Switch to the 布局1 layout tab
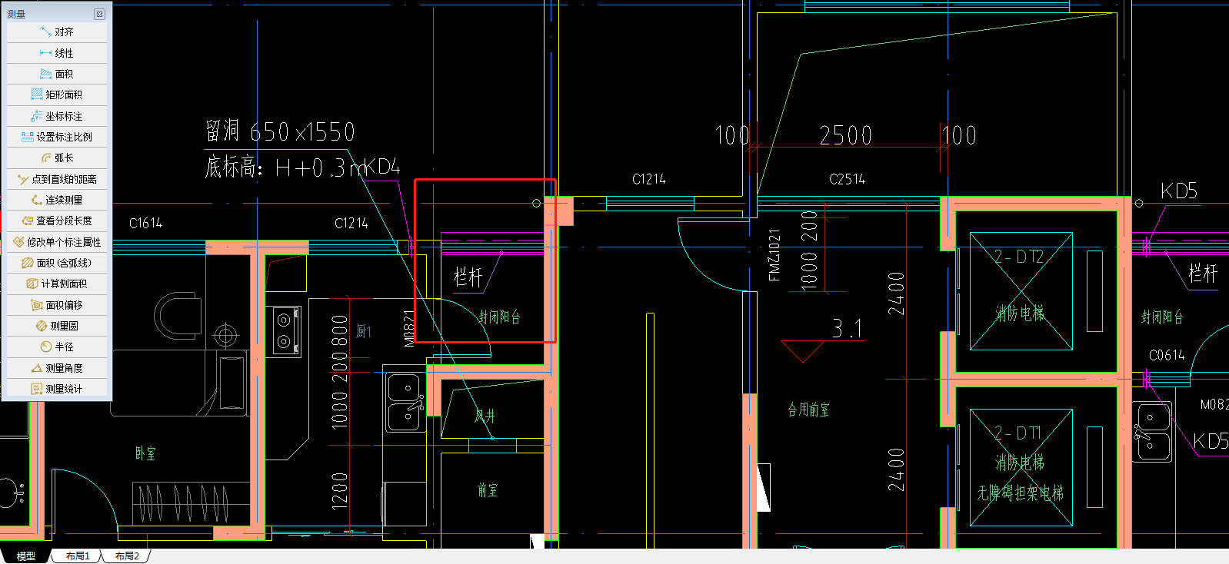 78,556
